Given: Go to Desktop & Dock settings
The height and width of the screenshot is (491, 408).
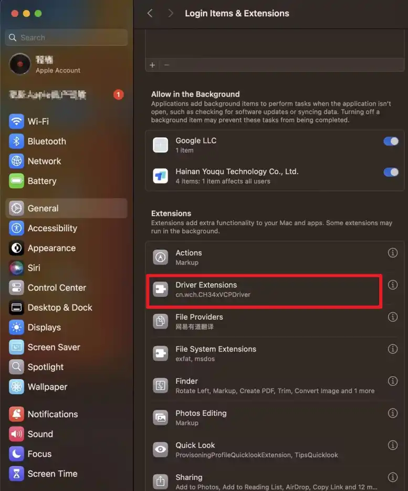Looking at the screenshot, I should click(x=59, y=308).
